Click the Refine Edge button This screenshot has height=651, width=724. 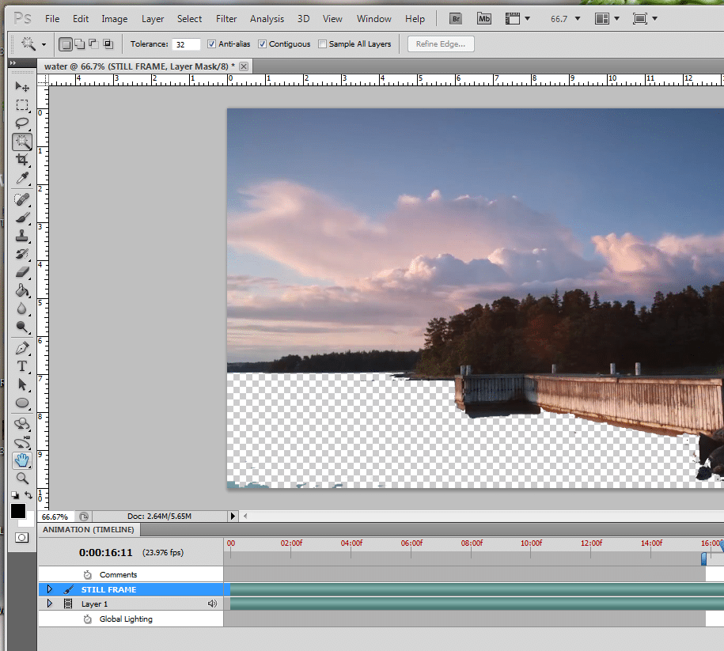441,44
